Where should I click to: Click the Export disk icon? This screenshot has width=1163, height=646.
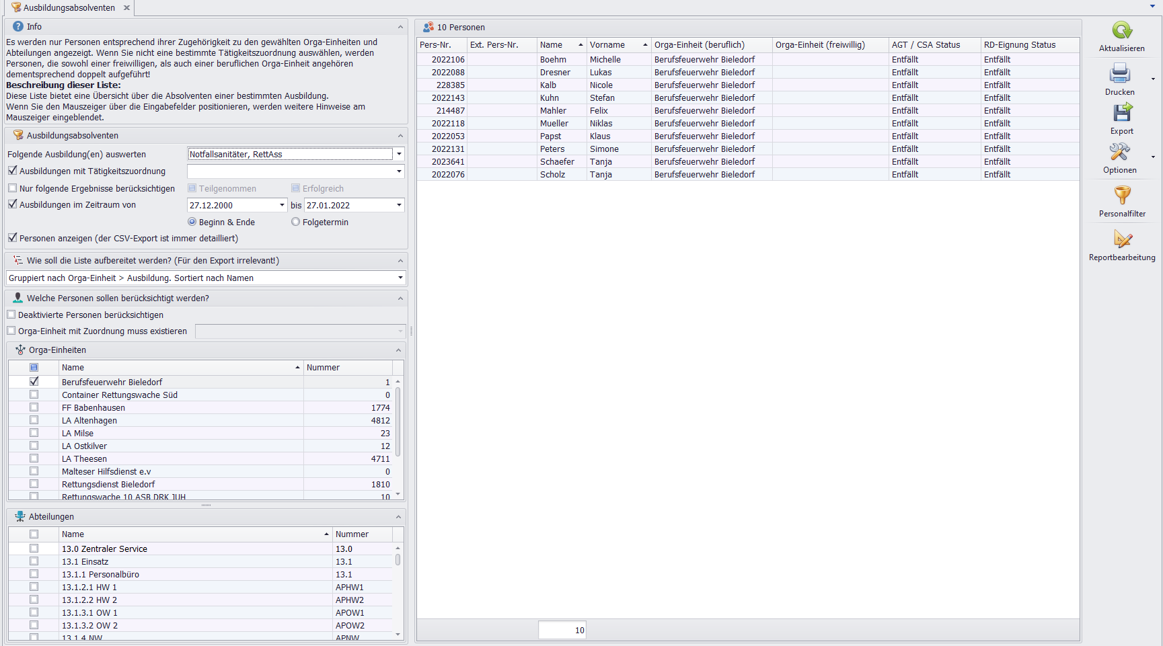1121,113
